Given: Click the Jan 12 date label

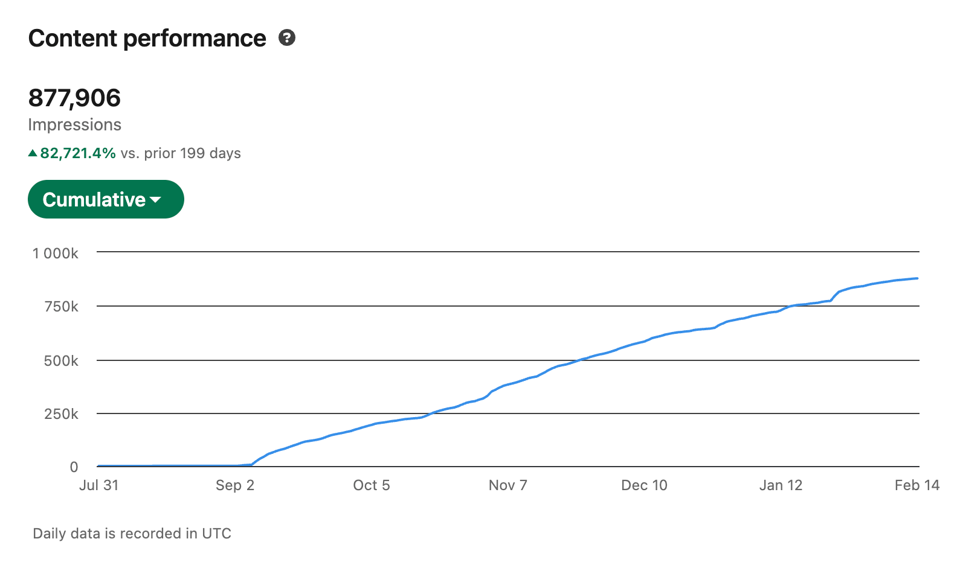Looking at the screenshot, I should (781, 485).
